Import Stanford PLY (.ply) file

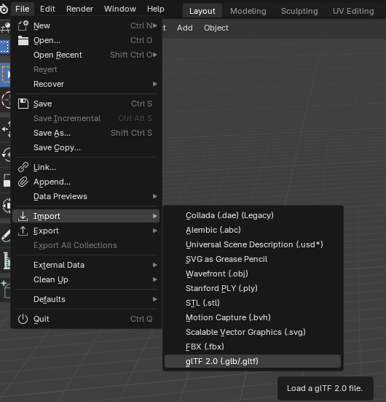pos(253,288)
